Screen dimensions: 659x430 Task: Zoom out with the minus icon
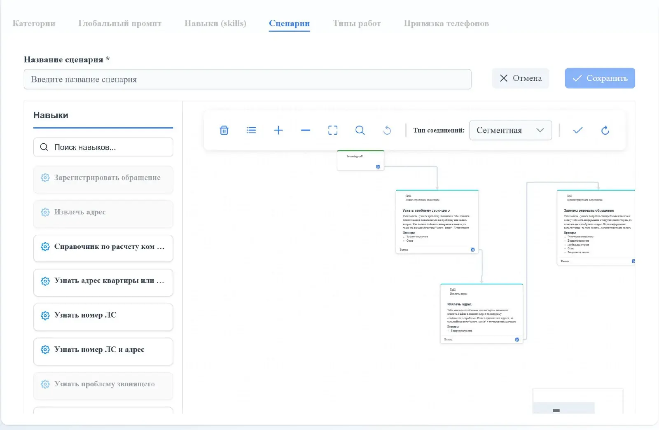306,130
